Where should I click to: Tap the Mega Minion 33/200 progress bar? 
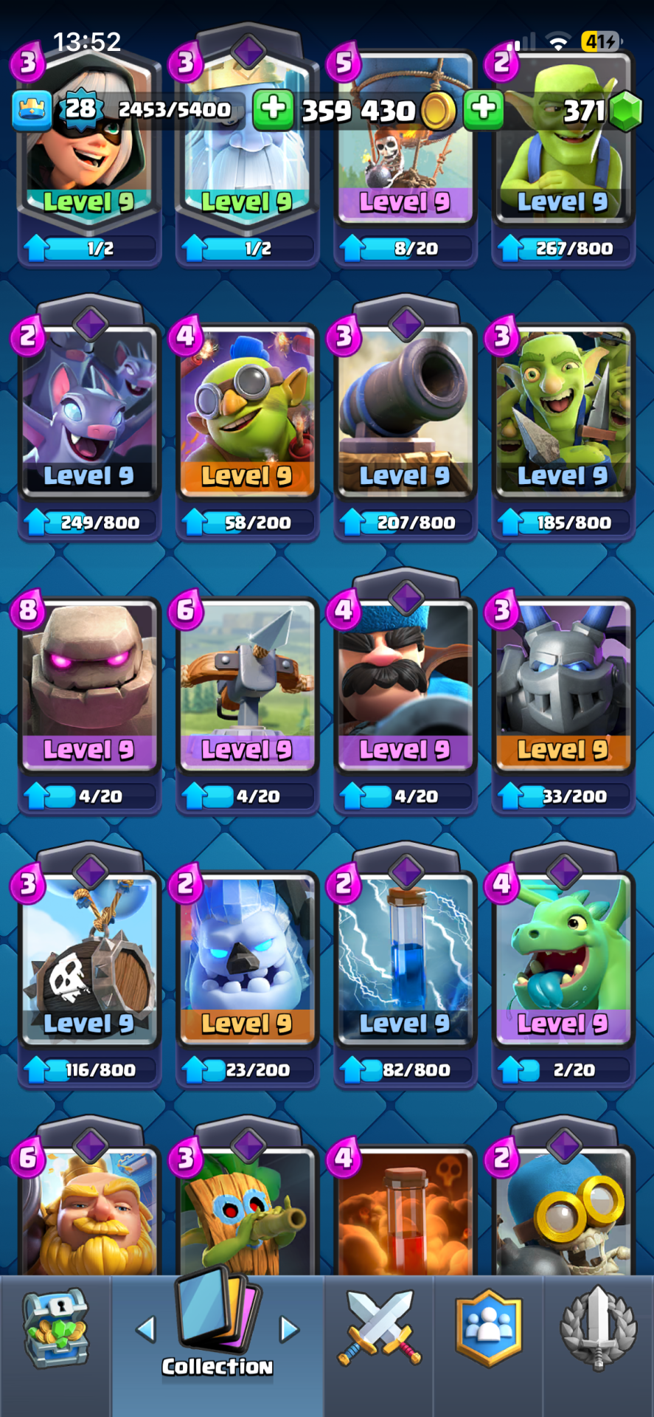pos(565,796)
